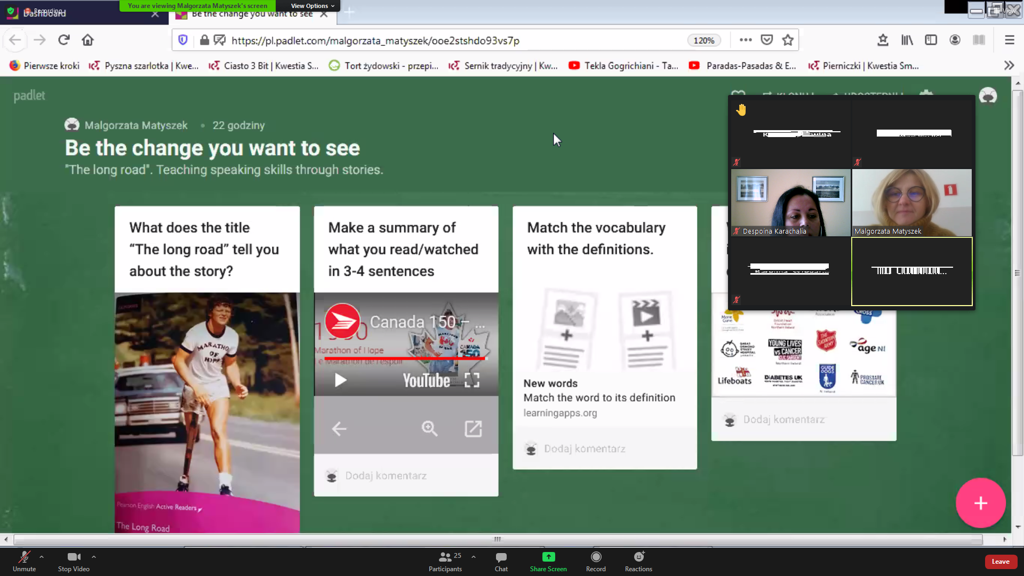This screenshot has height=576, width=1024.
Task: Click the Unmute microphone icon
Action: click(24, 557)
